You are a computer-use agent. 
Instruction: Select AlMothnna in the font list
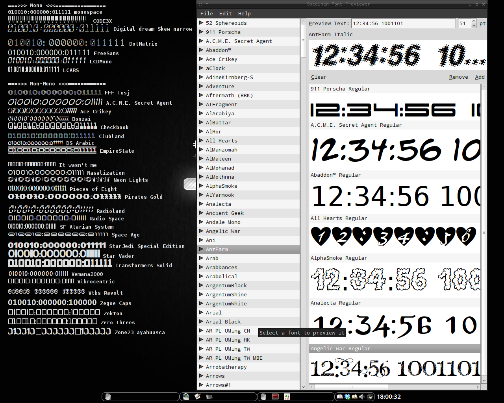pos(248,177)
